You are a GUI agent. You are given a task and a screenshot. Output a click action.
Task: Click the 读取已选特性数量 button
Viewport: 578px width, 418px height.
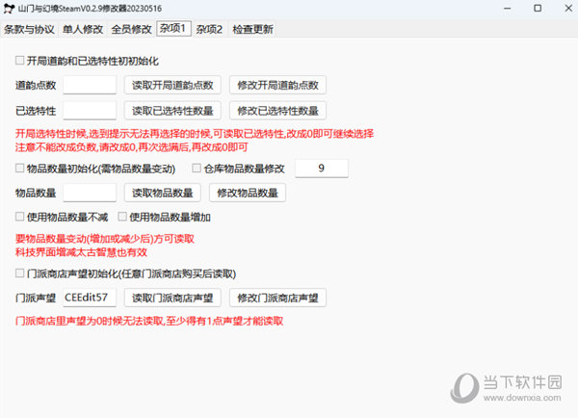pos(172,111)
